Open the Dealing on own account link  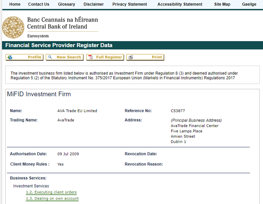(52, 199)
